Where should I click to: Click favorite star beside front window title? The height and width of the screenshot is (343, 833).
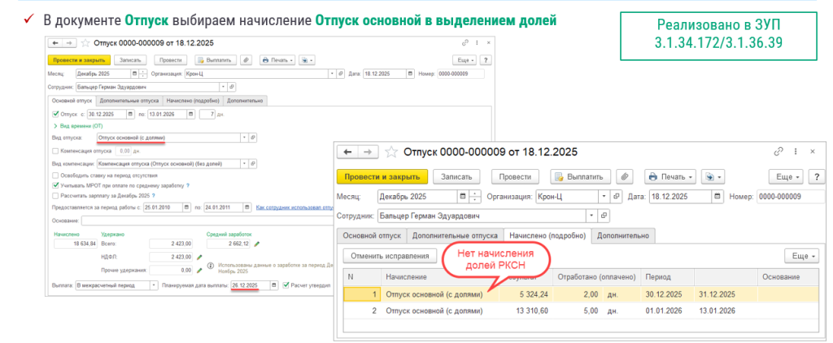(393, 152)
